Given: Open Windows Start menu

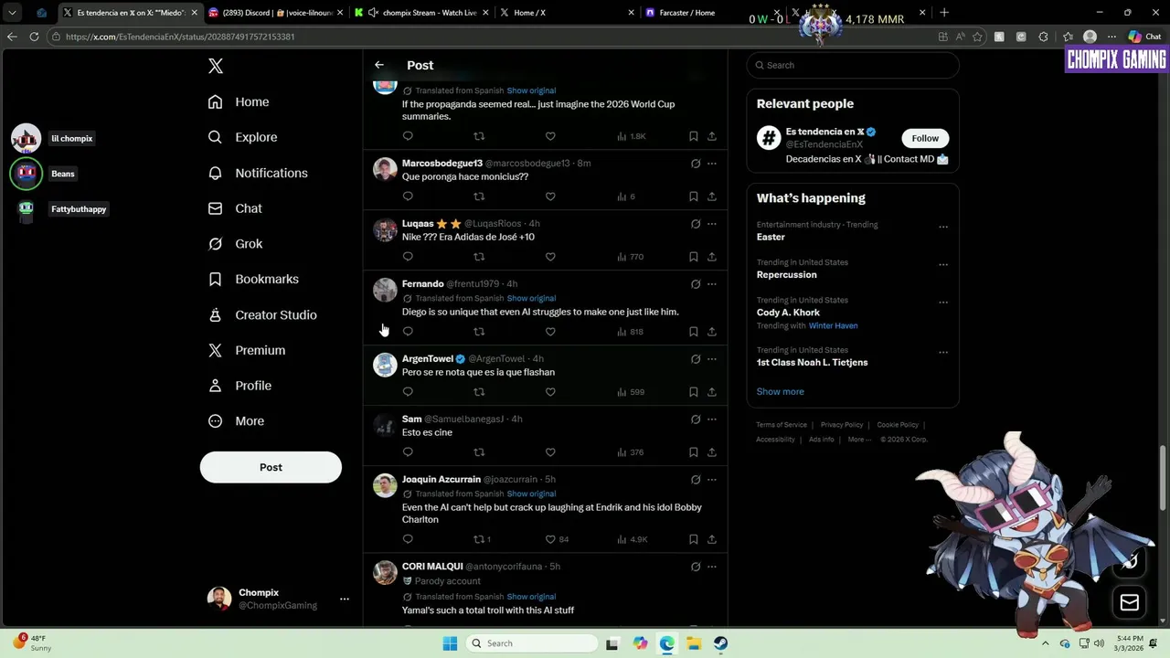Looking at the screenshot, I should click(450, 643).
